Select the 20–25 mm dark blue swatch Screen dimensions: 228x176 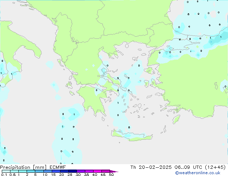(64, 171)
